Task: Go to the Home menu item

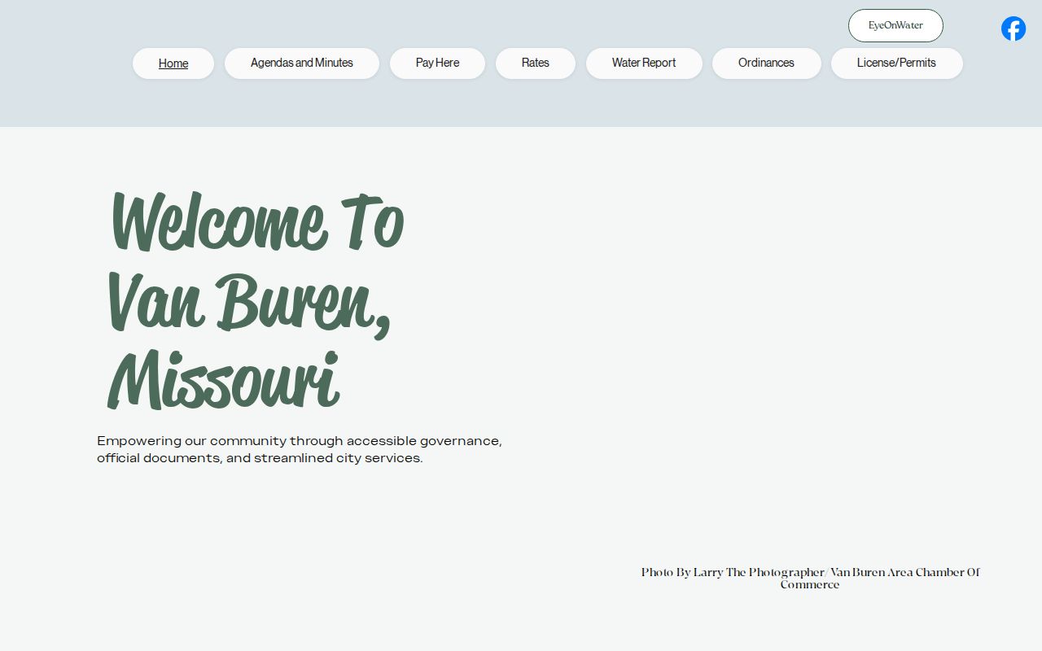Action: (x=173, y=63)
